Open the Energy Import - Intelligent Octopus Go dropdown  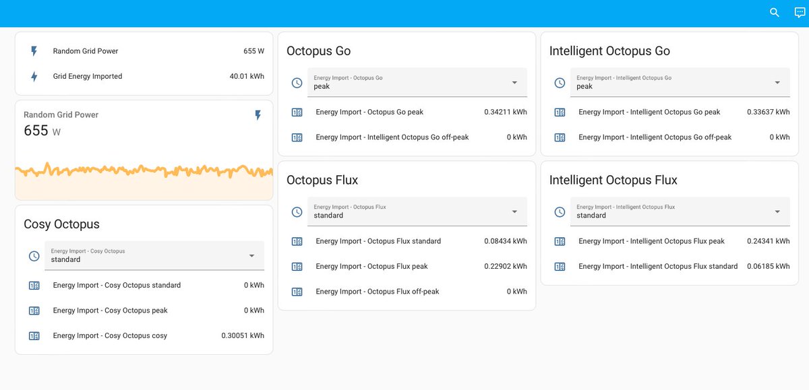(x=680, y=82)
